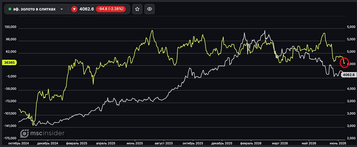Click the mscinsider watermark text
Screen dimensions: 357x147
[x=47, y=133]
